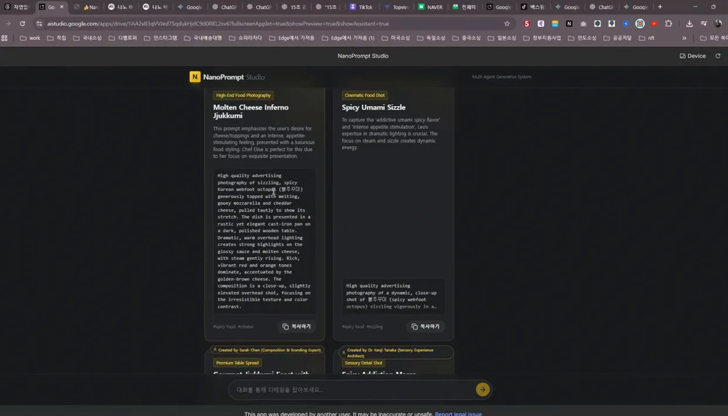The width and height of the screenshot is (728, 416).
Task: Follow the Report legal issue link
Action: [458, 414]
